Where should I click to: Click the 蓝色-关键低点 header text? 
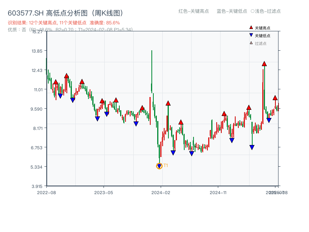[232, 11]
